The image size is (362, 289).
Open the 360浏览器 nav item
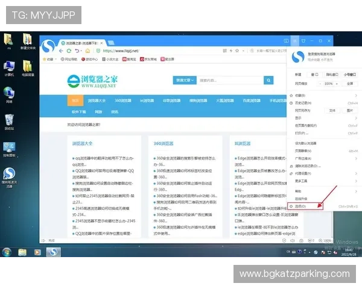click(123, 101)
